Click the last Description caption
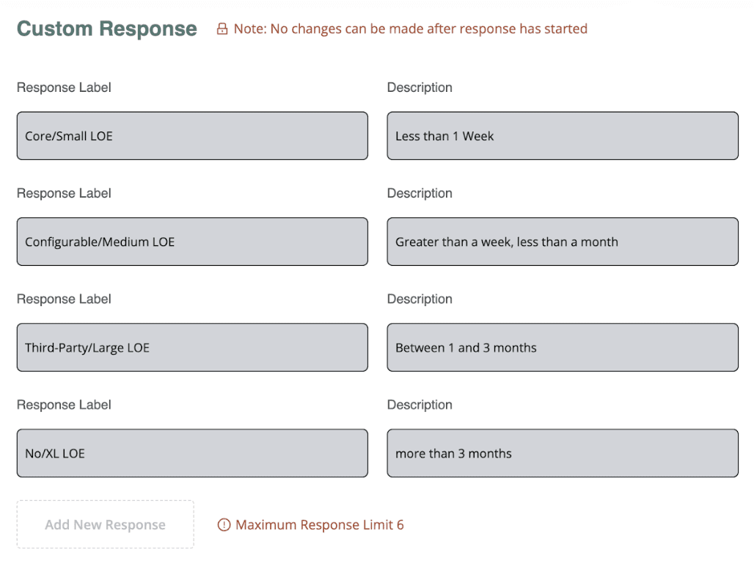 [x=420, y=405]
